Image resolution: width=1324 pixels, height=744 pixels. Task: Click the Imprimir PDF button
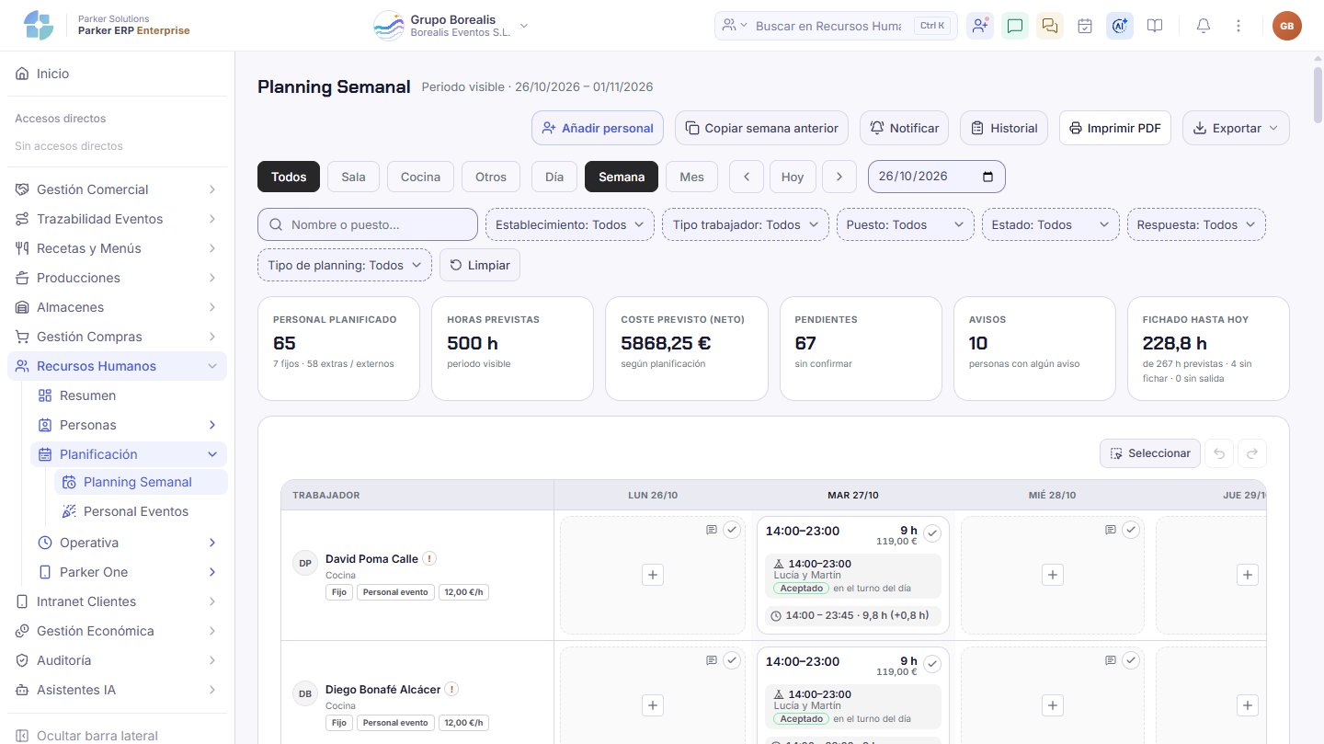click(1115, 128)
